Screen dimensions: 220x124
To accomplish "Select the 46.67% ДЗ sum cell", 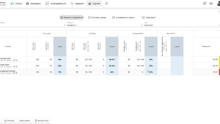I will [112, 60].
